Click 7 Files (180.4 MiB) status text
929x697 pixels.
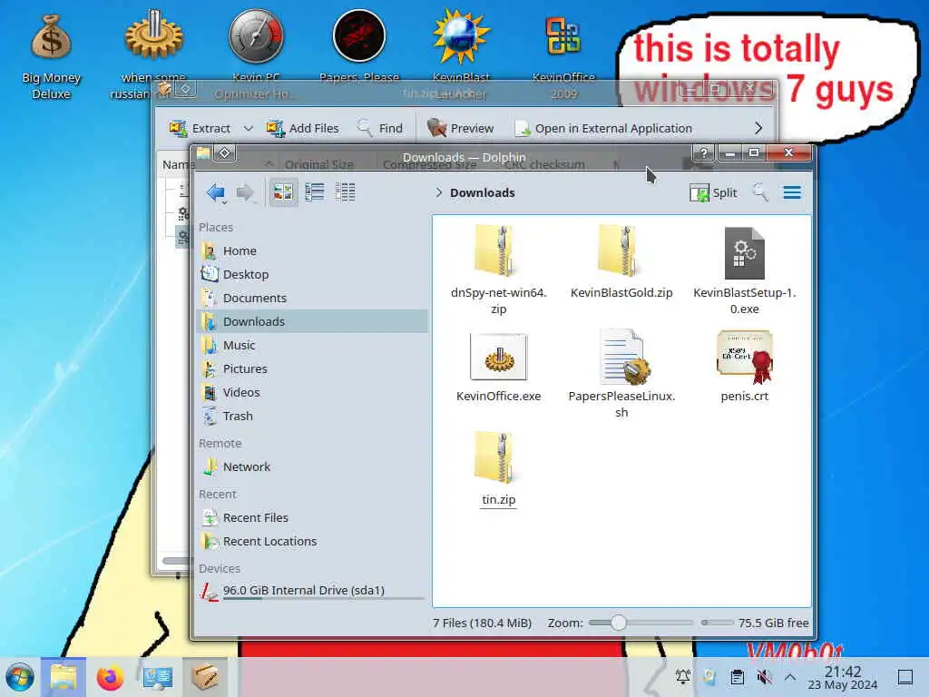point(482,623)
